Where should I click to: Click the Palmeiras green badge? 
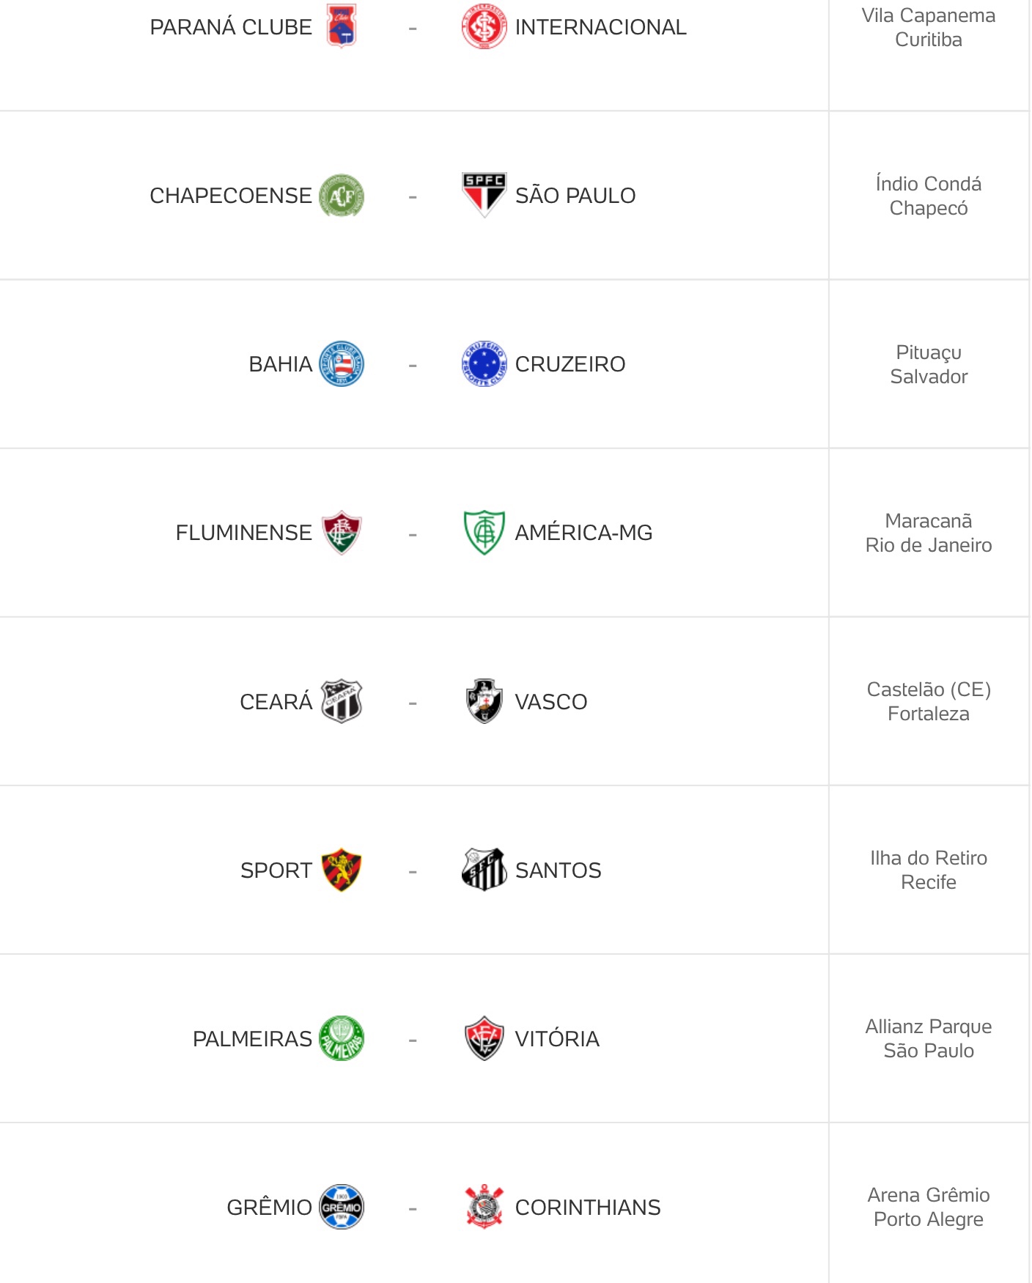click(x=342, y=1038)
